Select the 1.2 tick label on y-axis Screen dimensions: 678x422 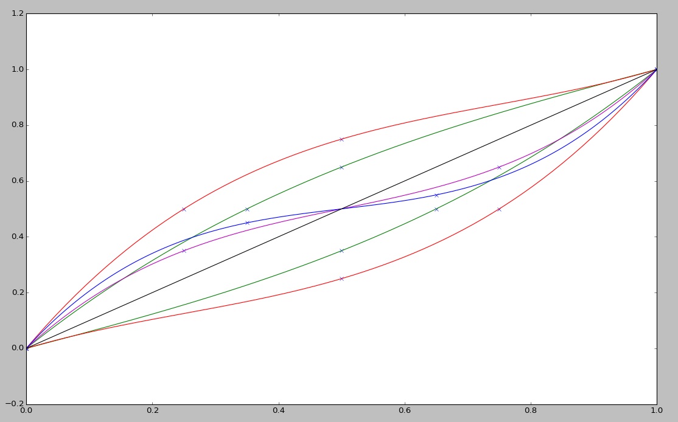tap(16, 14)
